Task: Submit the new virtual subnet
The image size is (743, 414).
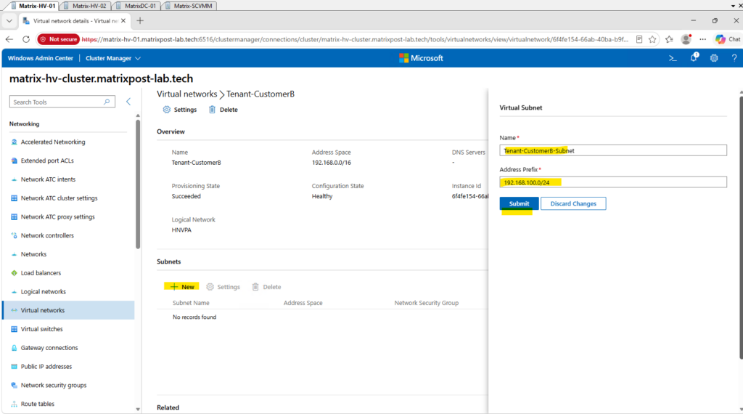Action: click(x=519, y=203)
